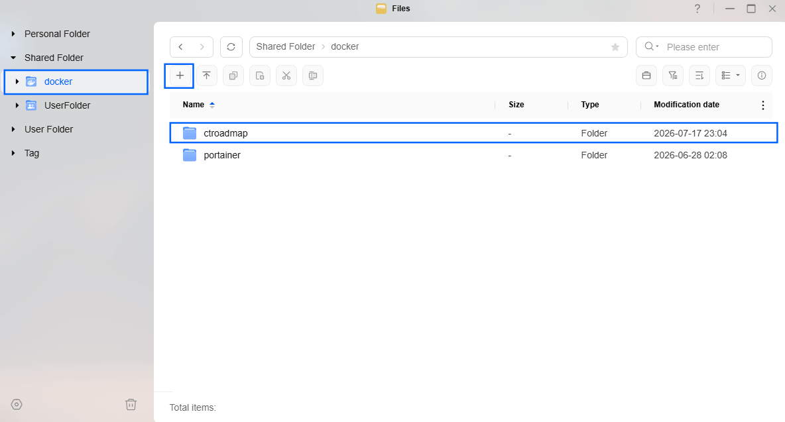Click the cut scissors icon

(x=286, y=76)
